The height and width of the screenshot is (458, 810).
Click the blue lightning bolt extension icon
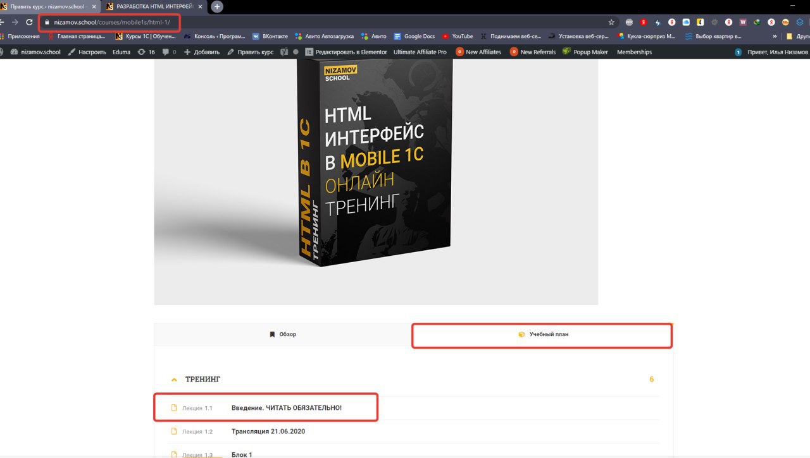(x=657, y=21)
